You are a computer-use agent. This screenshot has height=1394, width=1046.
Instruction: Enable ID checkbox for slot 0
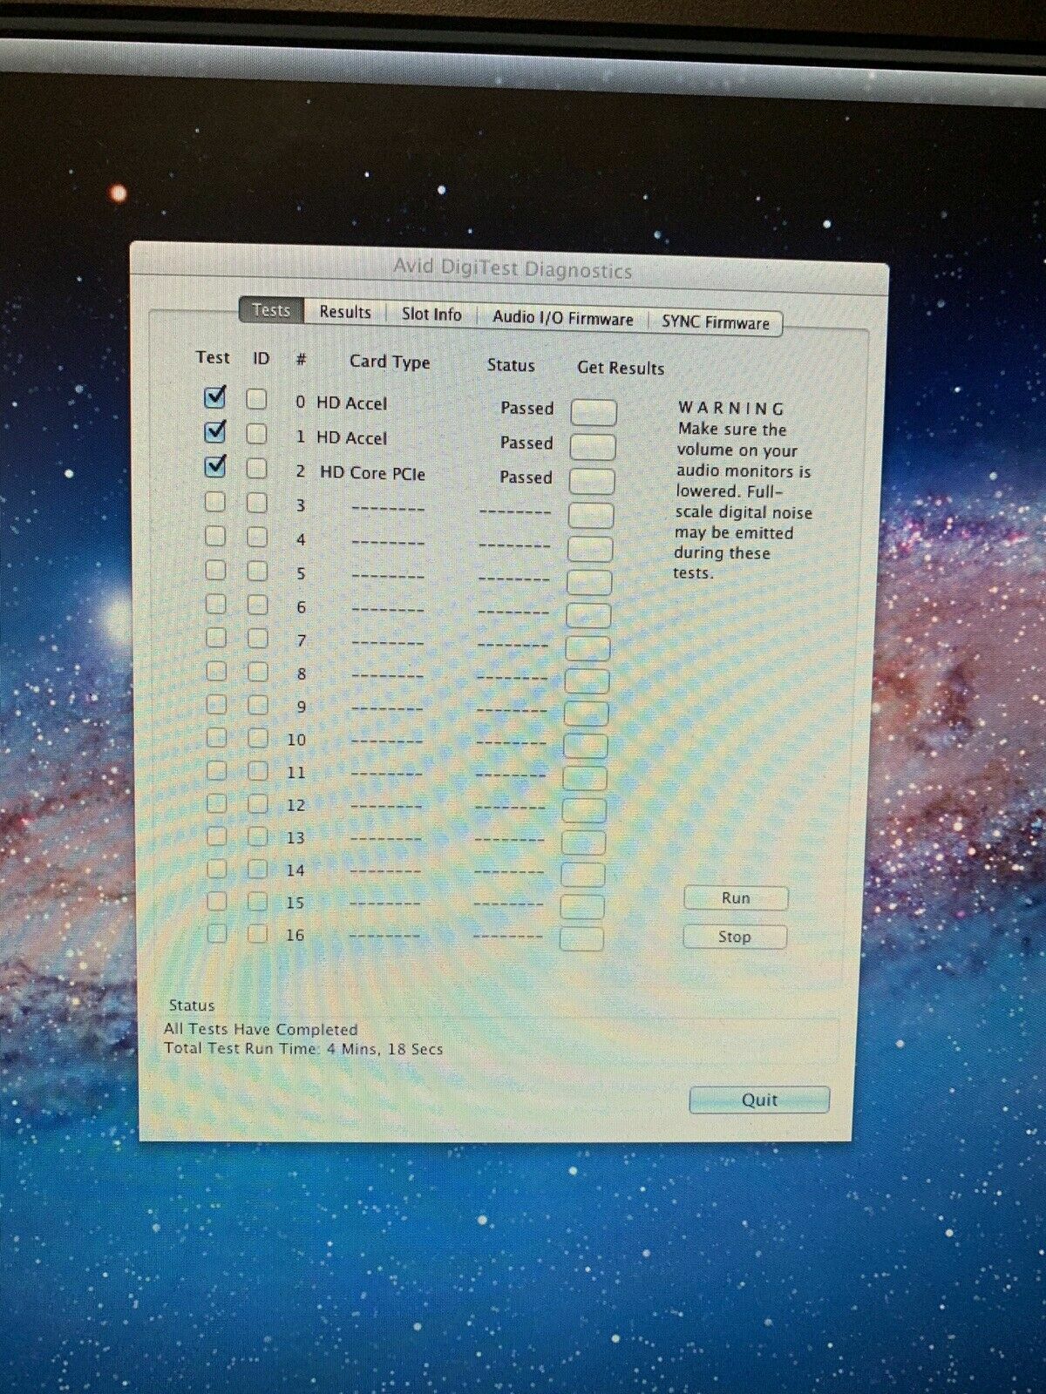[x=256, y=399]
